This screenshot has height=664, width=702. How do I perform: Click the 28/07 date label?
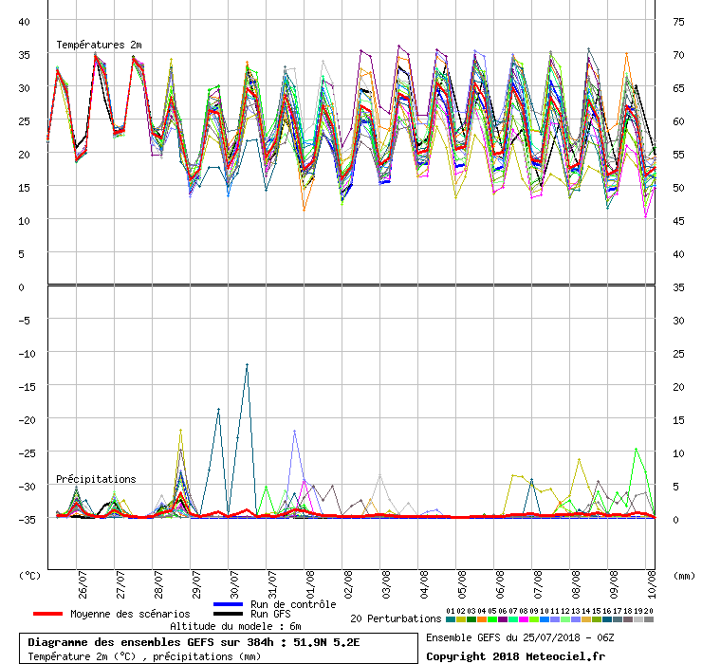coord(158,584)
